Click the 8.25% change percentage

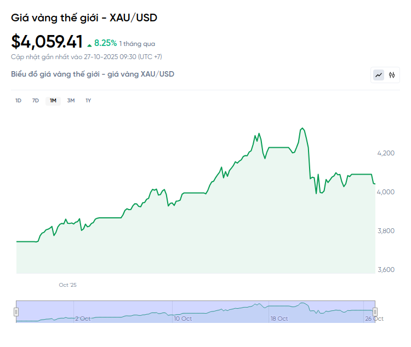pyautogui.click(x=105, y=43)
